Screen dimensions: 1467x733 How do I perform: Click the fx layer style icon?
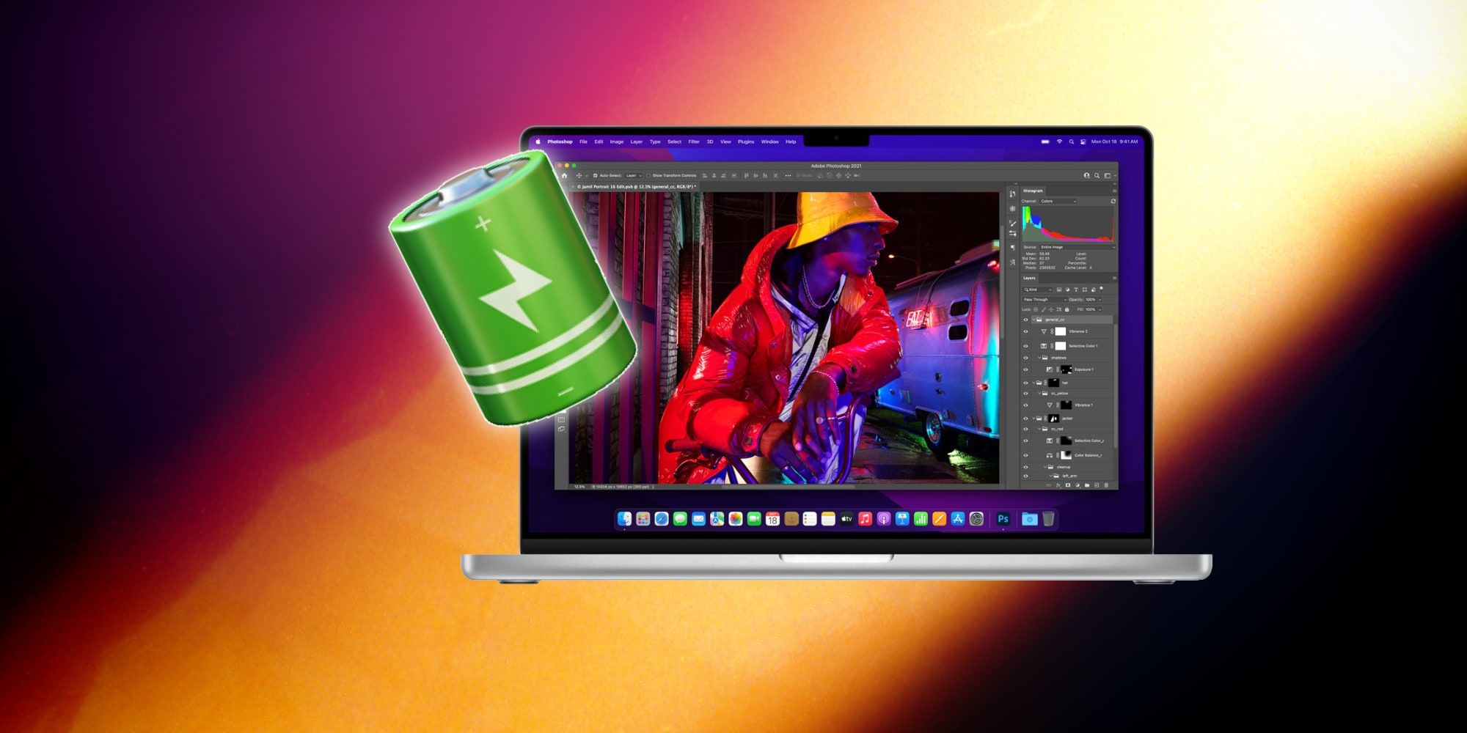[x=1058, y=485]
